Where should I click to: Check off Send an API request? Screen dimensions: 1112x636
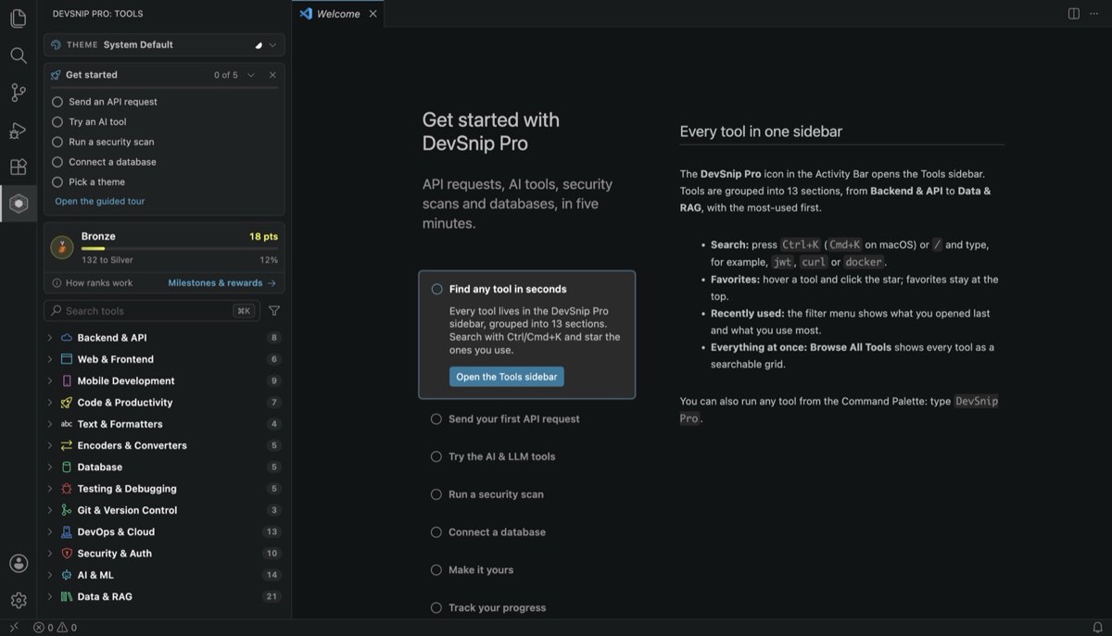(x=57, y=102)
